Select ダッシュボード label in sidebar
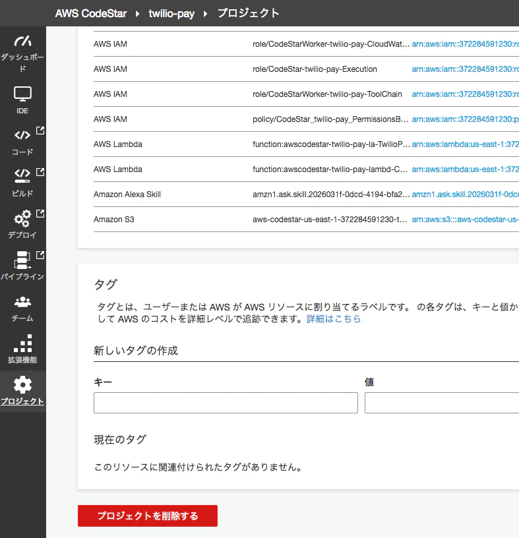Screen dimensions: 519x538 (22, 63)
